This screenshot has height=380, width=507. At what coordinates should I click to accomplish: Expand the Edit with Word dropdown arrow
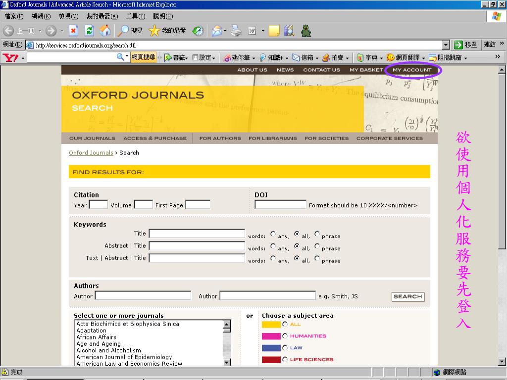point(263,31)
